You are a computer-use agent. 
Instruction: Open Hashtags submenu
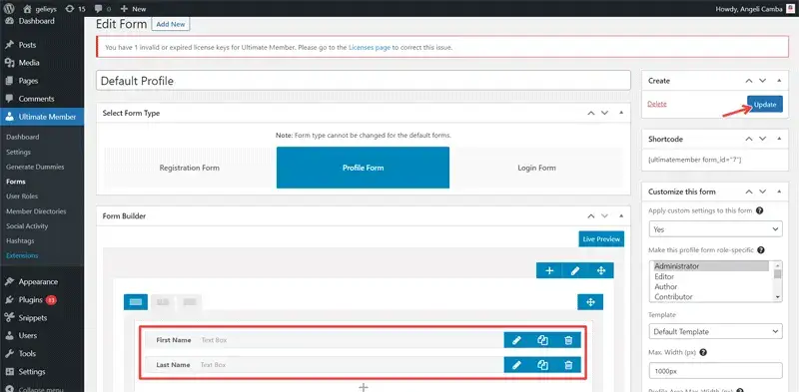(20, 240)
